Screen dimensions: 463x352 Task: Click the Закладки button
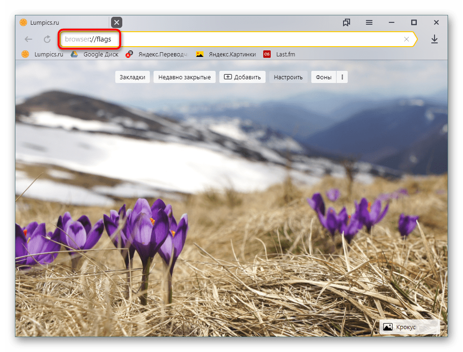[x=132, y=77]
